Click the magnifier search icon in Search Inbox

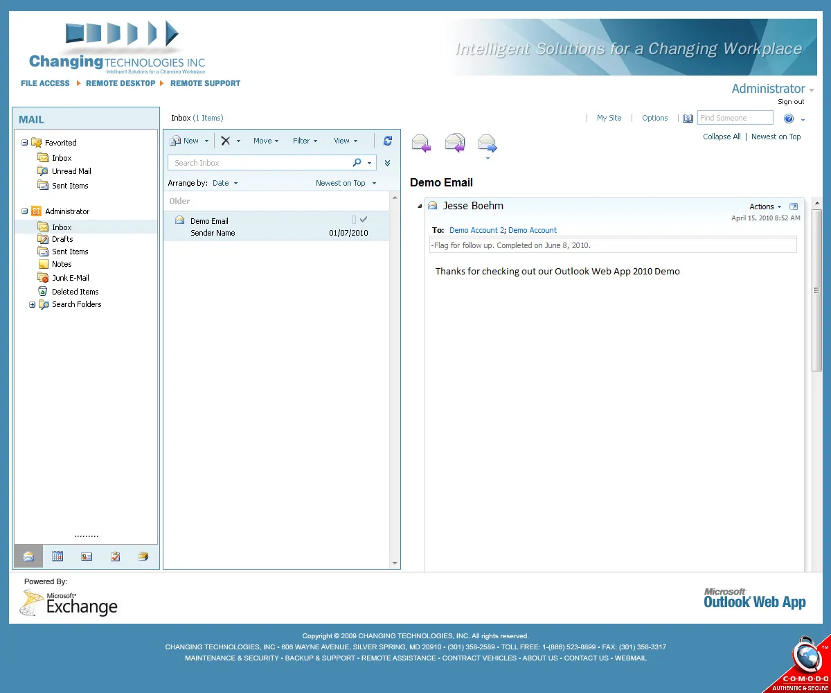pos(357,163)
